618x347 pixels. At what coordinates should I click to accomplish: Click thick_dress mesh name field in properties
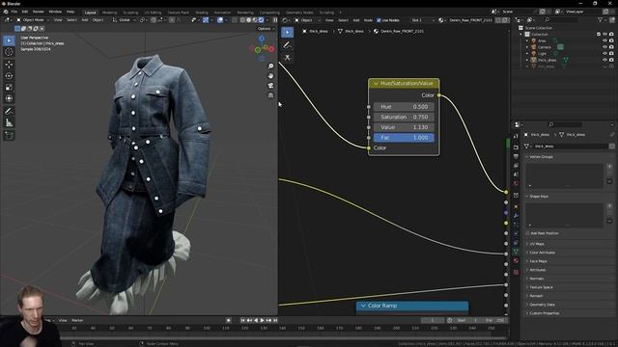[570, 146]
